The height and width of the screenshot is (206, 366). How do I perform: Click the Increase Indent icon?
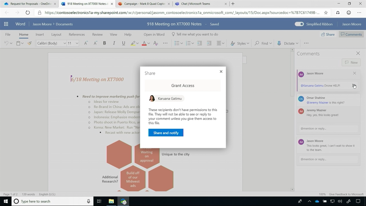tap(209, 43)
